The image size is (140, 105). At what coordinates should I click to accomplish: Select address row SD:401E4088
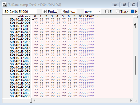pos(20,74)
